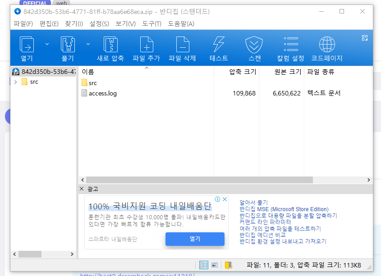This screenshot has height=276, width=381.
Task: Open the dropdown arrow next to 열기
Action: click(x=47, y=44)
